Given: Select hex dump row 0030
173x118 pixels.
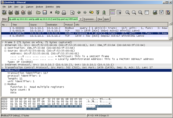Looking at the screenshot, I should (x=56, y=106).
